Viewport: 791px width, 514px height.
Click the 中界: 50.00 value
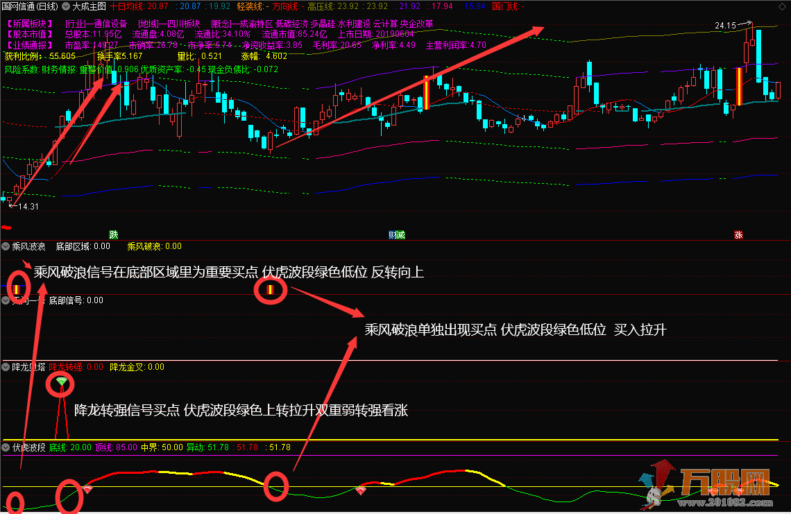[x=162, y=447]
